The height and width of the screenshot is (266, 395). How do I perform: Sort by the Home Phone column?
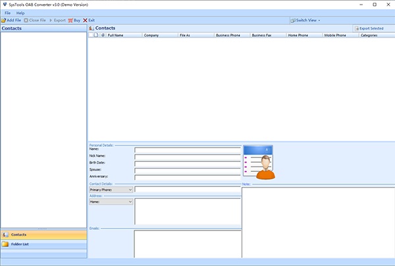tap(304, 36)
